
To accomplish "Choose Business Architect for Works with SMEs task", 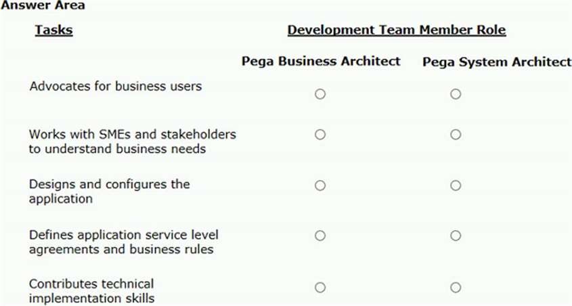I will coord(320,135).
